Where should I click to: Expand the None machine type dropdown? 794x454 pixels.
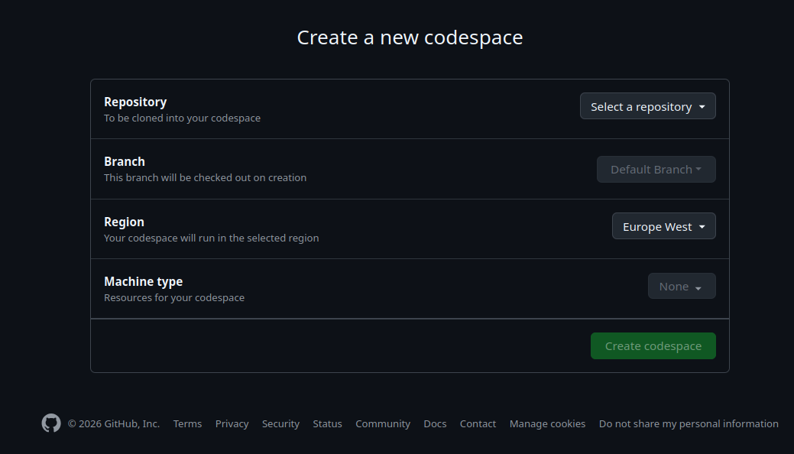[682, 287]
